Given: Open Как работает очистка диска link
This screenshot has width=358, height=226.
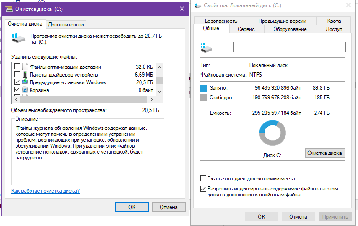Looking at the screenshot, I should 46,191.
